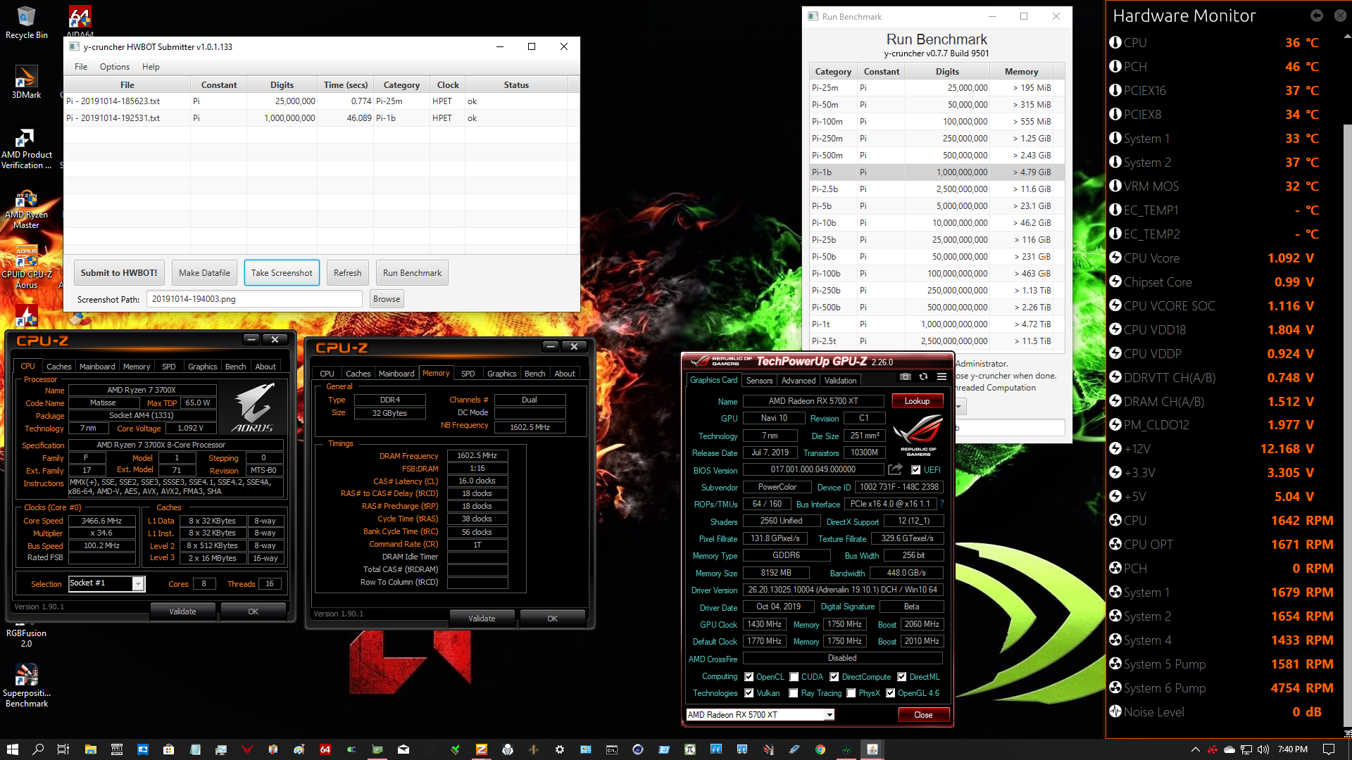Open the 3DMark desktop shortcut
This screenshot has height=760, width=1352.
(27, 82)
